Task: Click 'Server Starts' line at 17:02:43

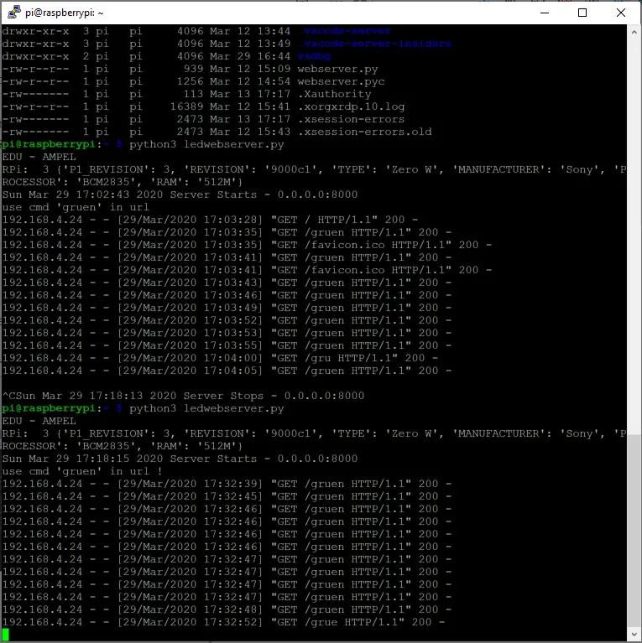Action: point(180,194)
